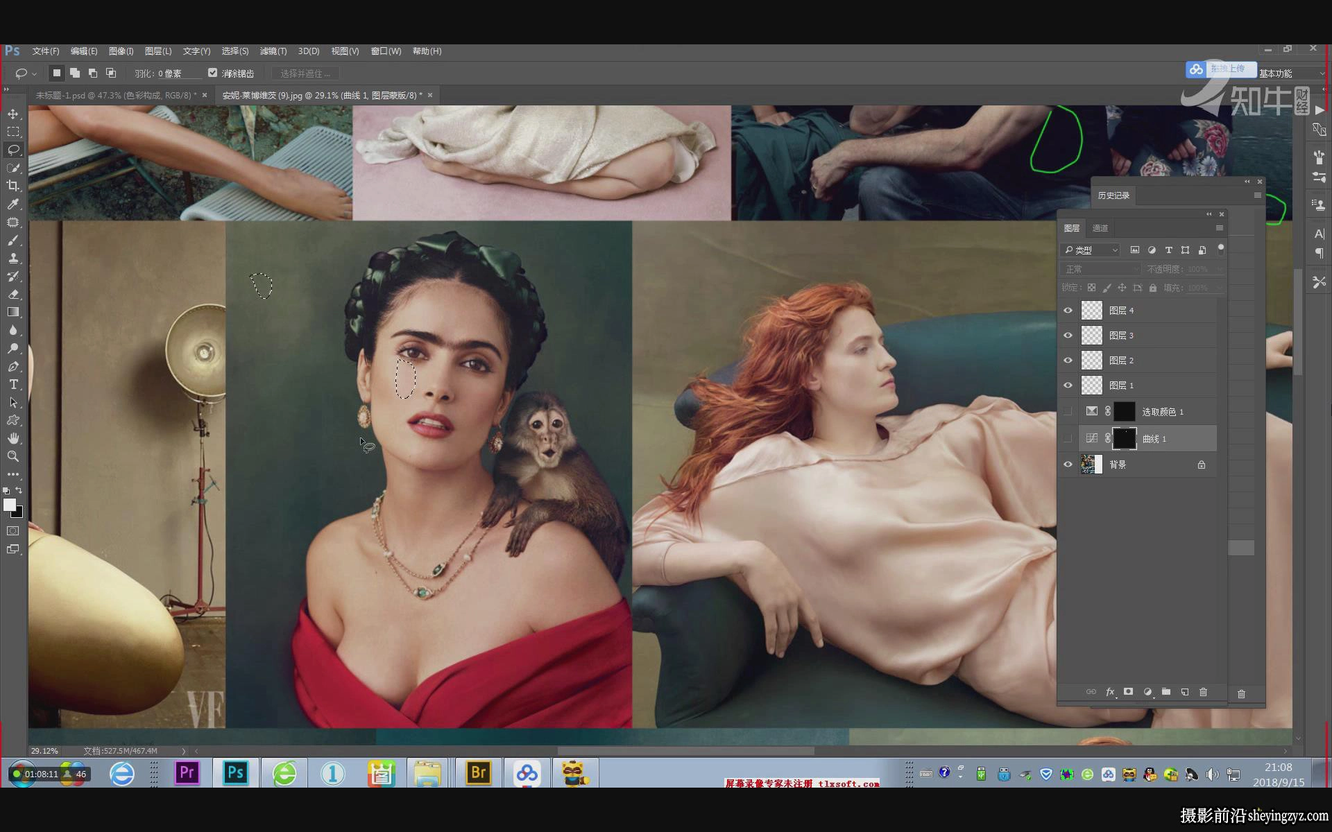This screenshot has height=832, width=1332.
Task: Show the 选取颜色 1 adjustment layer
Action: click(1068, 412)
